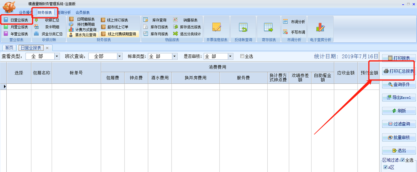Maximize the application window
417x172 pixels.
click(409, 4)
